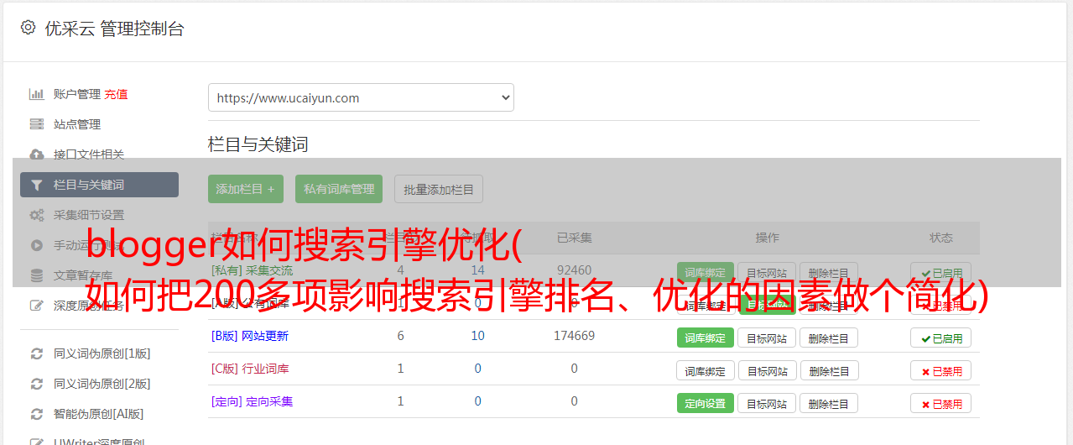Click the 状态 column header
1073x445 pixels.
[x=941, y=238]
